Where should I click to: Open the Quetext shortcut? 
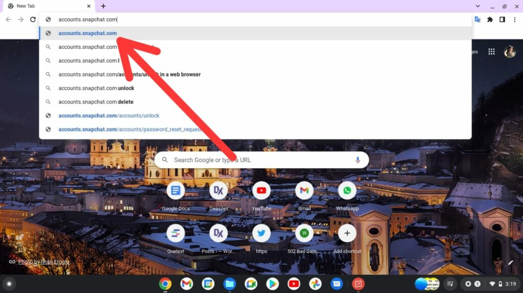point(176,239)
